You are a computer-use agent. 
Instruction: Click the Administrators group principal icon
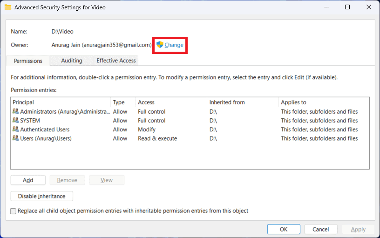(x=16, y=112)
